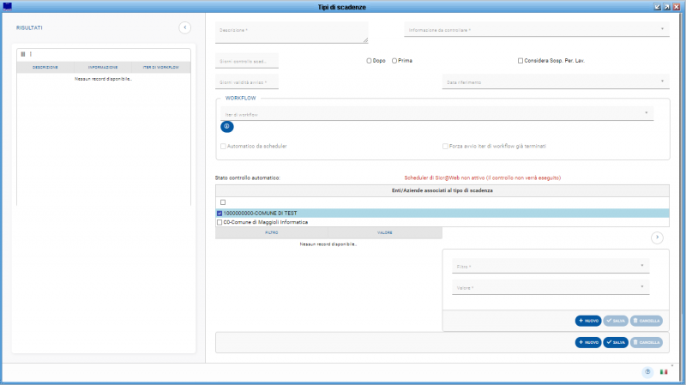
Task: Click the Italian flag language icon
Action: (x=663, y=371)
